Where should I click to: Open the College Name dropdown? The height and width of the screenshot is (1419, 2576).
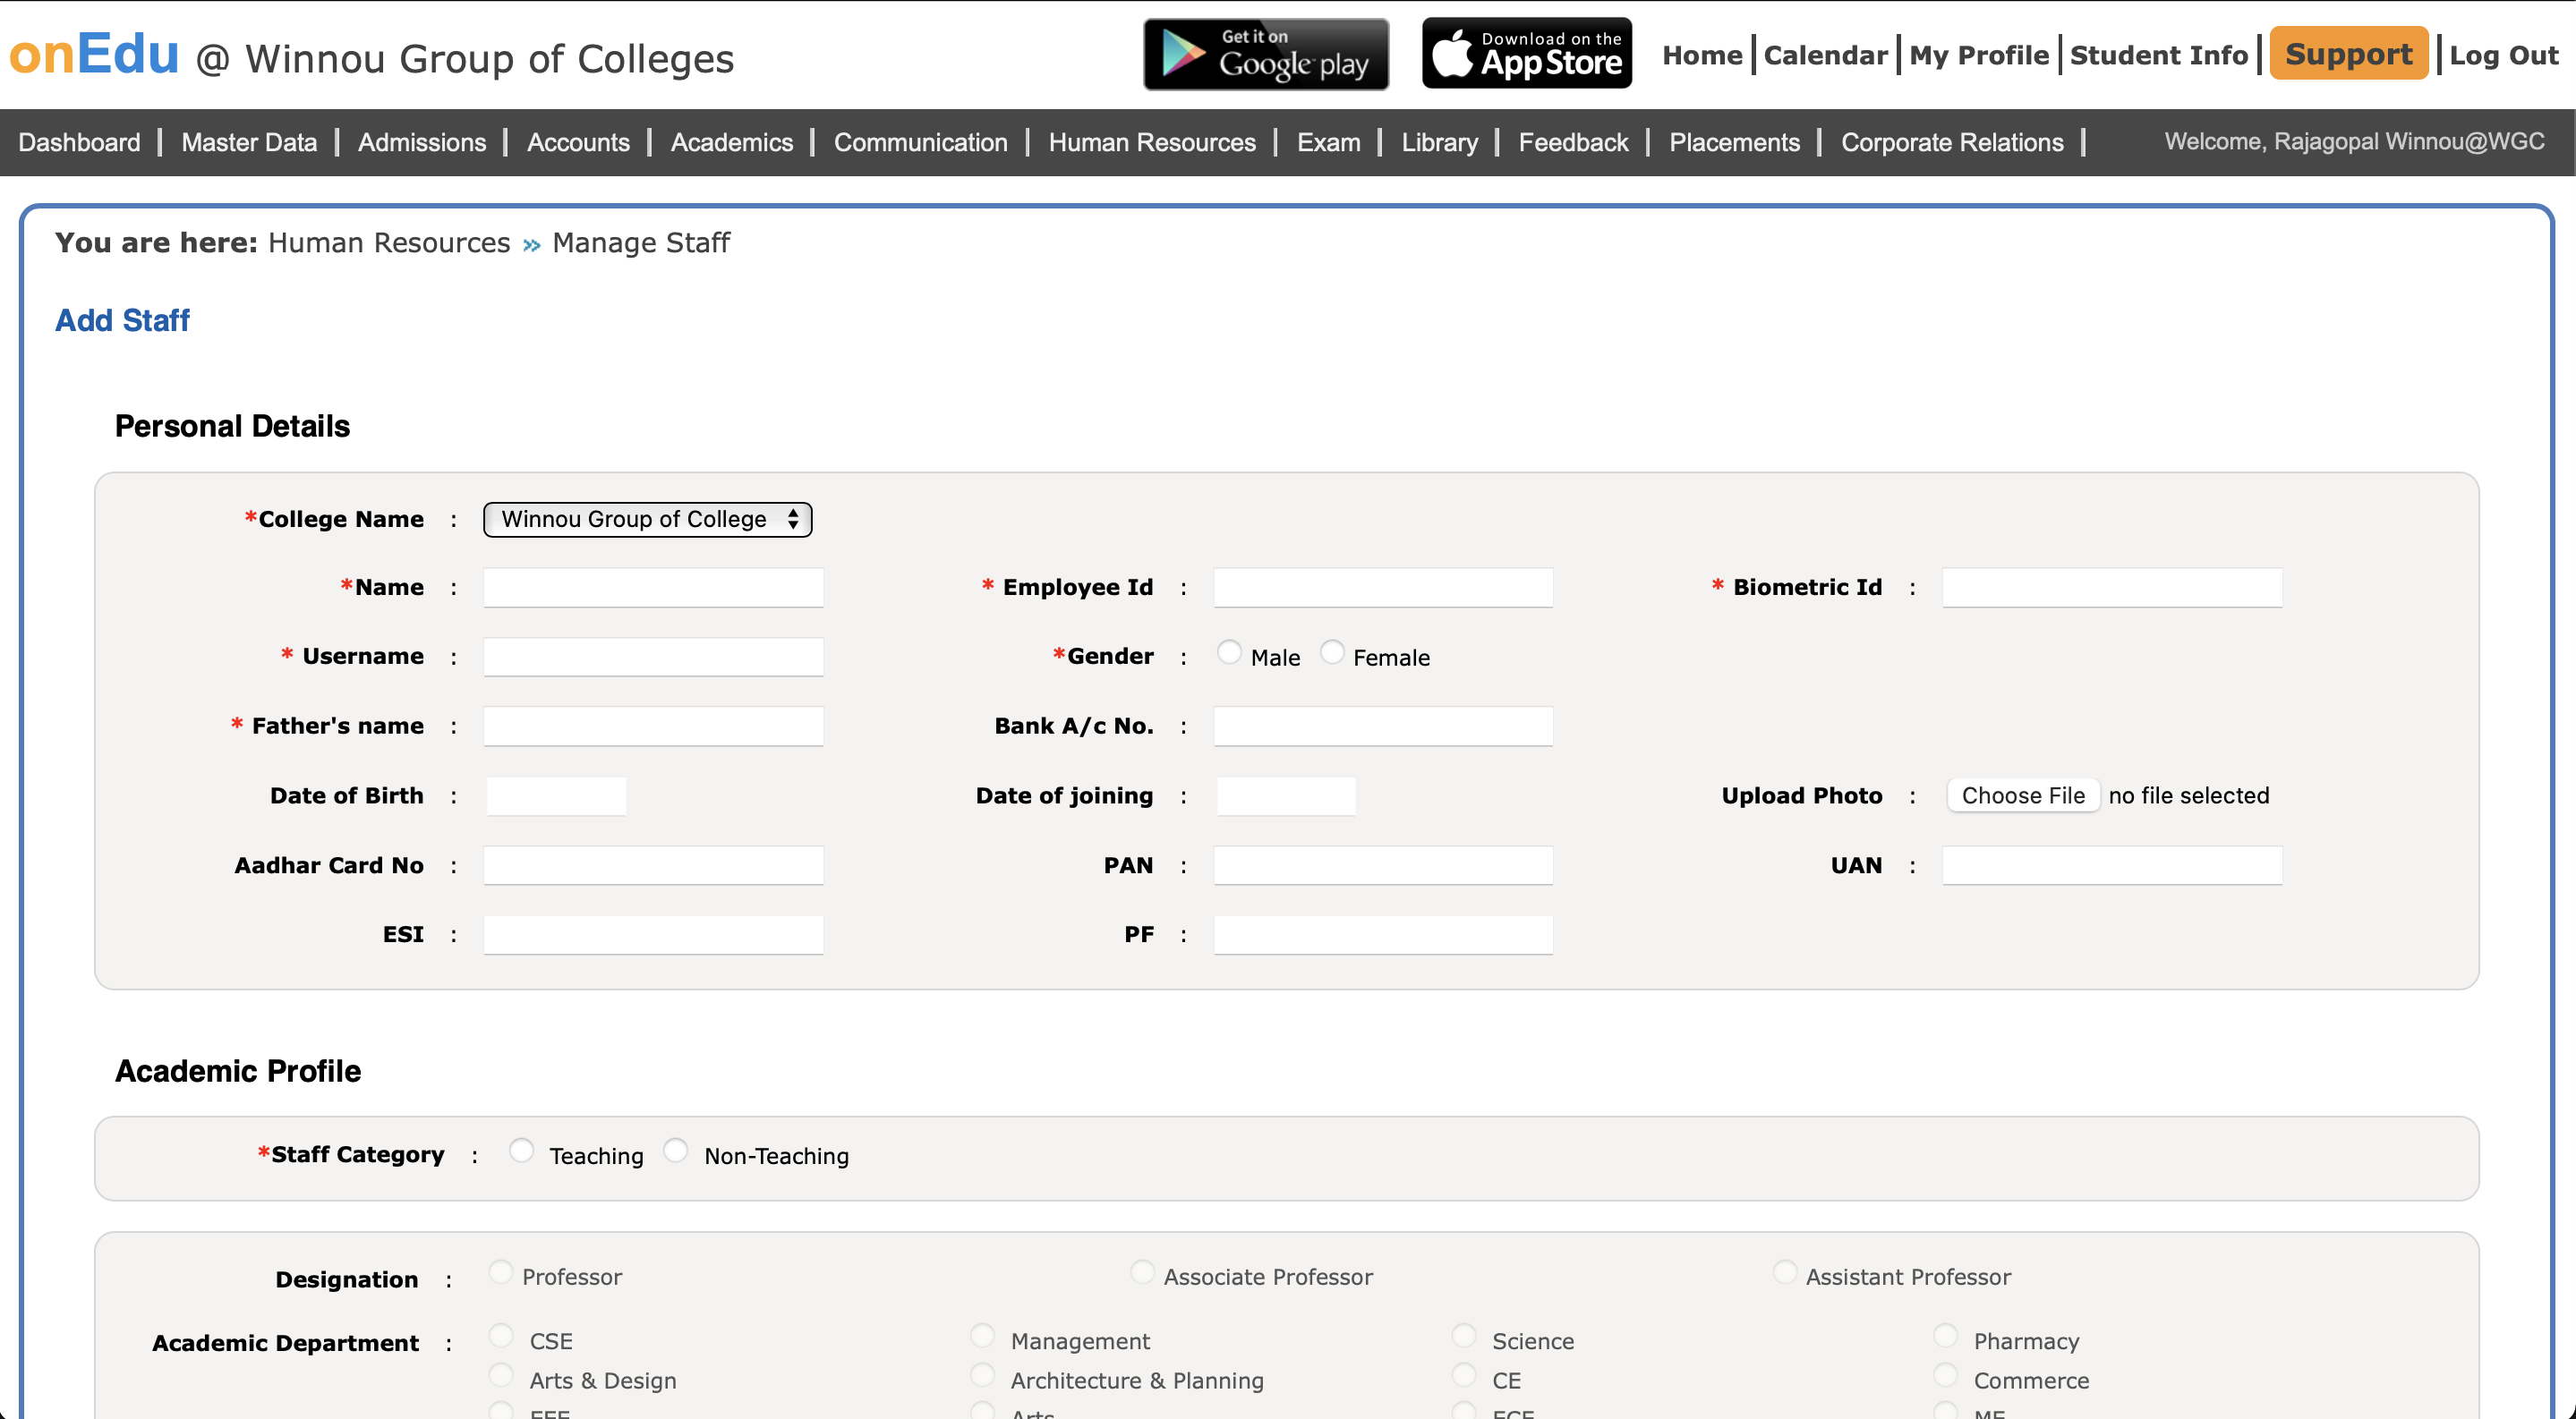pyautogui.click(x=647, y=520)
